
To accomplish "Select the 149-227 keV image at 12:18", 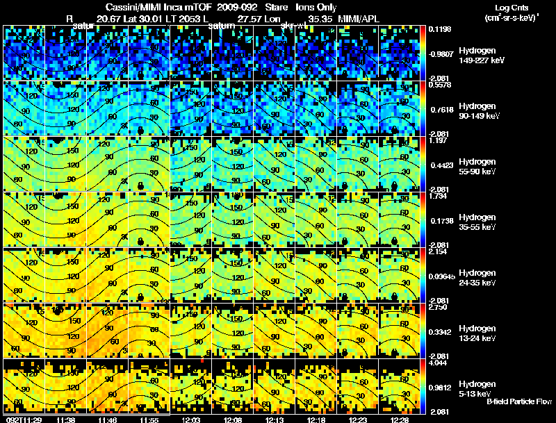I will [316, 53].
